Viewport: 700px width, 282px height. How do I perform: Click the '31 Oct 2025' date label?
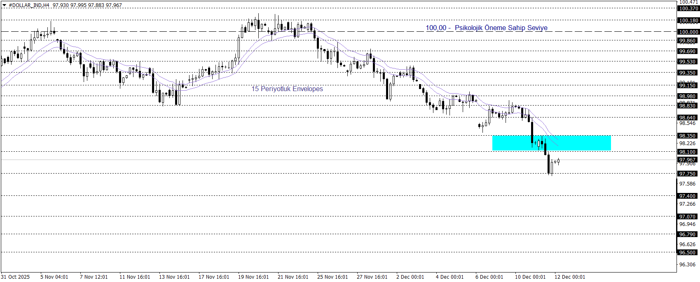pyautogui.click(x=15, y=277)
